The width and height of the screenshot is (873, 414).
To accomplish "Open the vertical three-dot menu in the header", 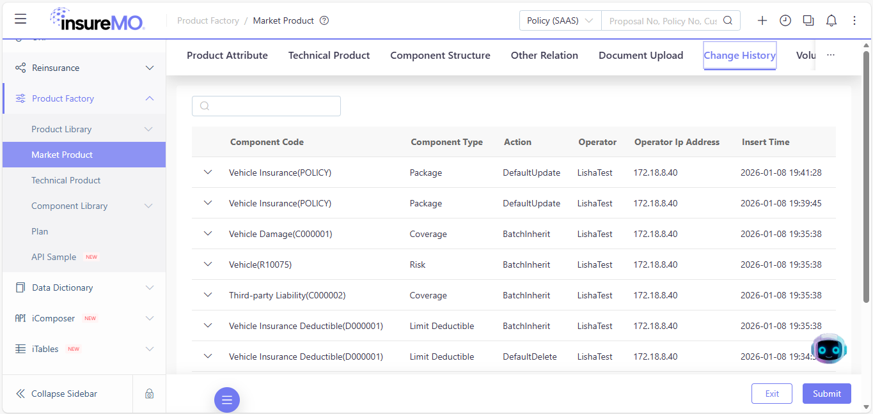I will pyautogui.click(x=854, y=20).
